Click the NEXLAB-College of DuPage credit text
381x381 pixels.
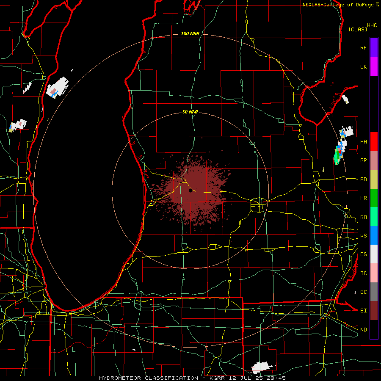338,5
